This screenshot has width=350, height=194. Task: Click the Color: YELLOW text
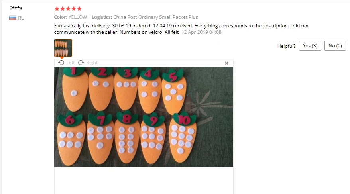(x=70, y=17)
